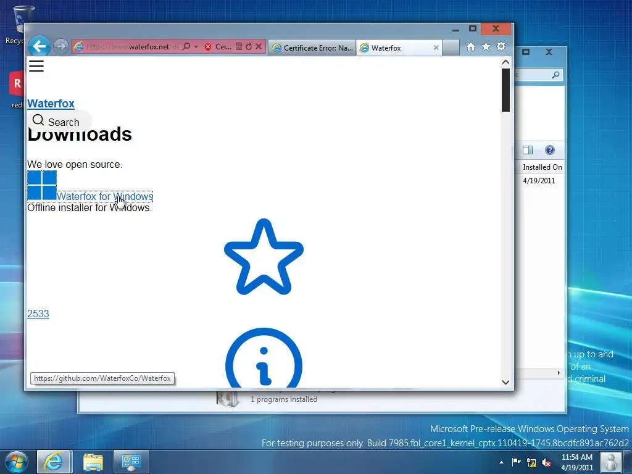The image size is (632, 474).
Task: Close the background Programs window
Action: (549, 52)
